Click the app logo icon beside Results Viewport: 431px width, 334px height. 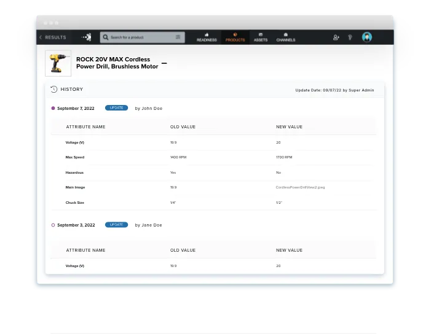pos(86,37)
